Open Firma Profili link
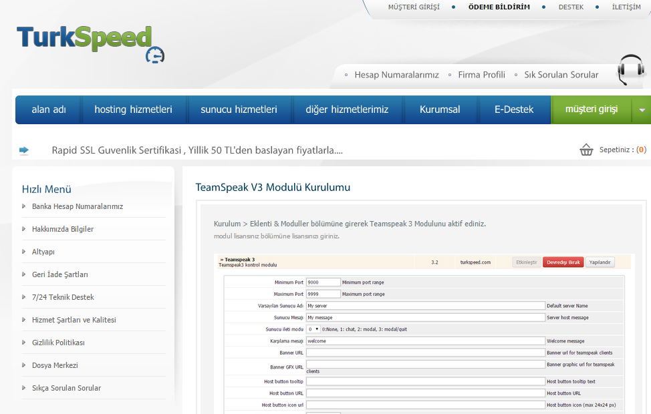 click(482, 75)
